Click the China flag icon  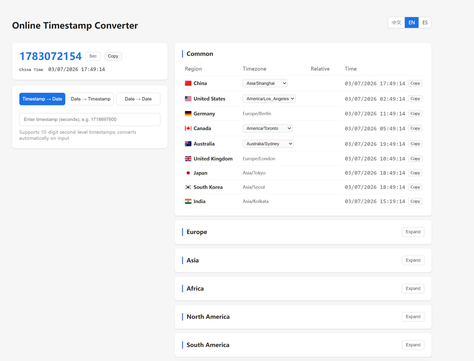point(188,83)
